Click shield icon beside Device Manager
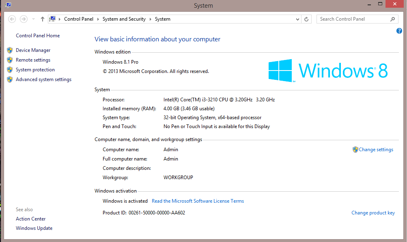Viewport: 407px width, 242px height. coord(10,50)
